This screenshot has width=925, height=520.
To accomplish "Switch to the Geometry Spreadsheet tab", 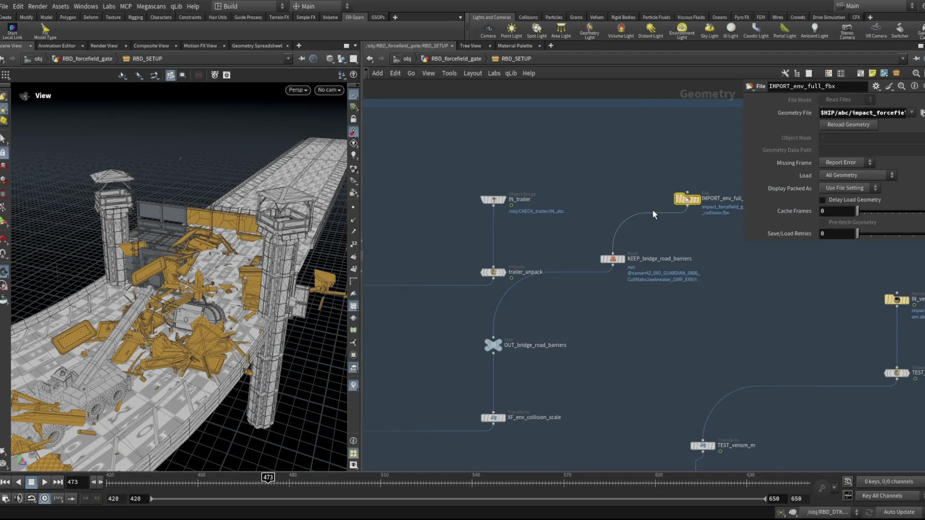I will (257, 46).
